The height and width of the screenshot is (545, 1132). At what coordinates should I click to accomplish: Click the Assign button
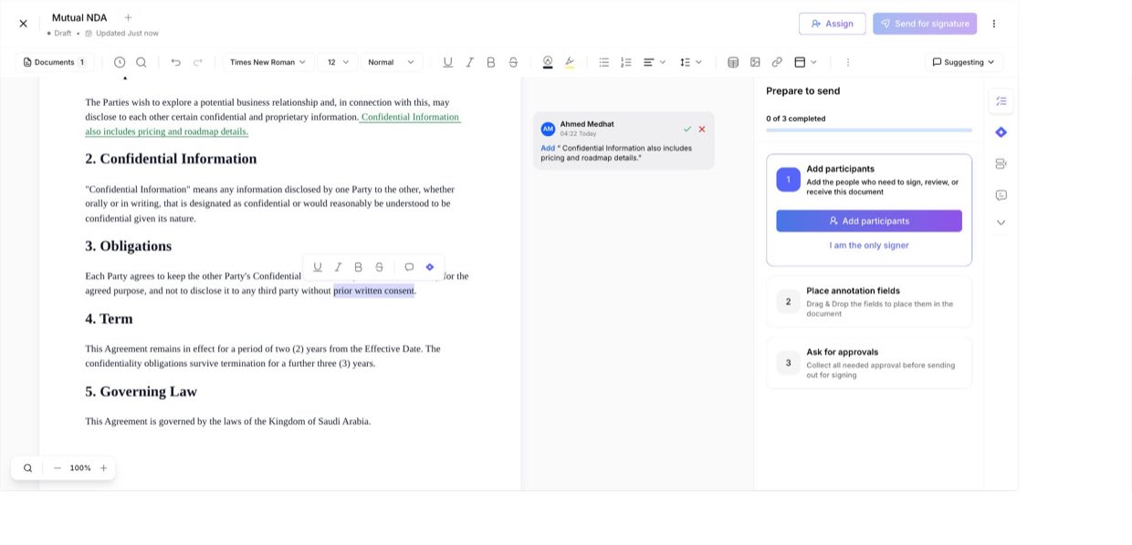pos(832,24)
